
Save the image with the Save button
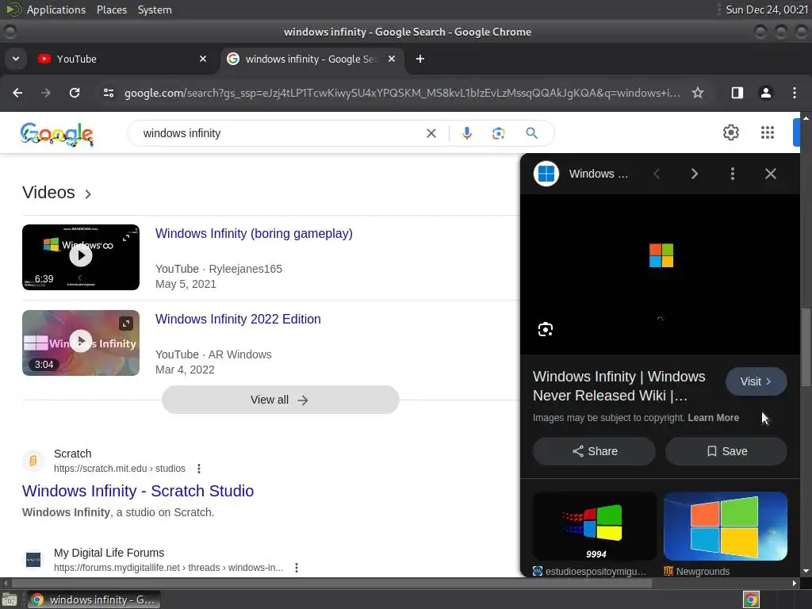726,451
